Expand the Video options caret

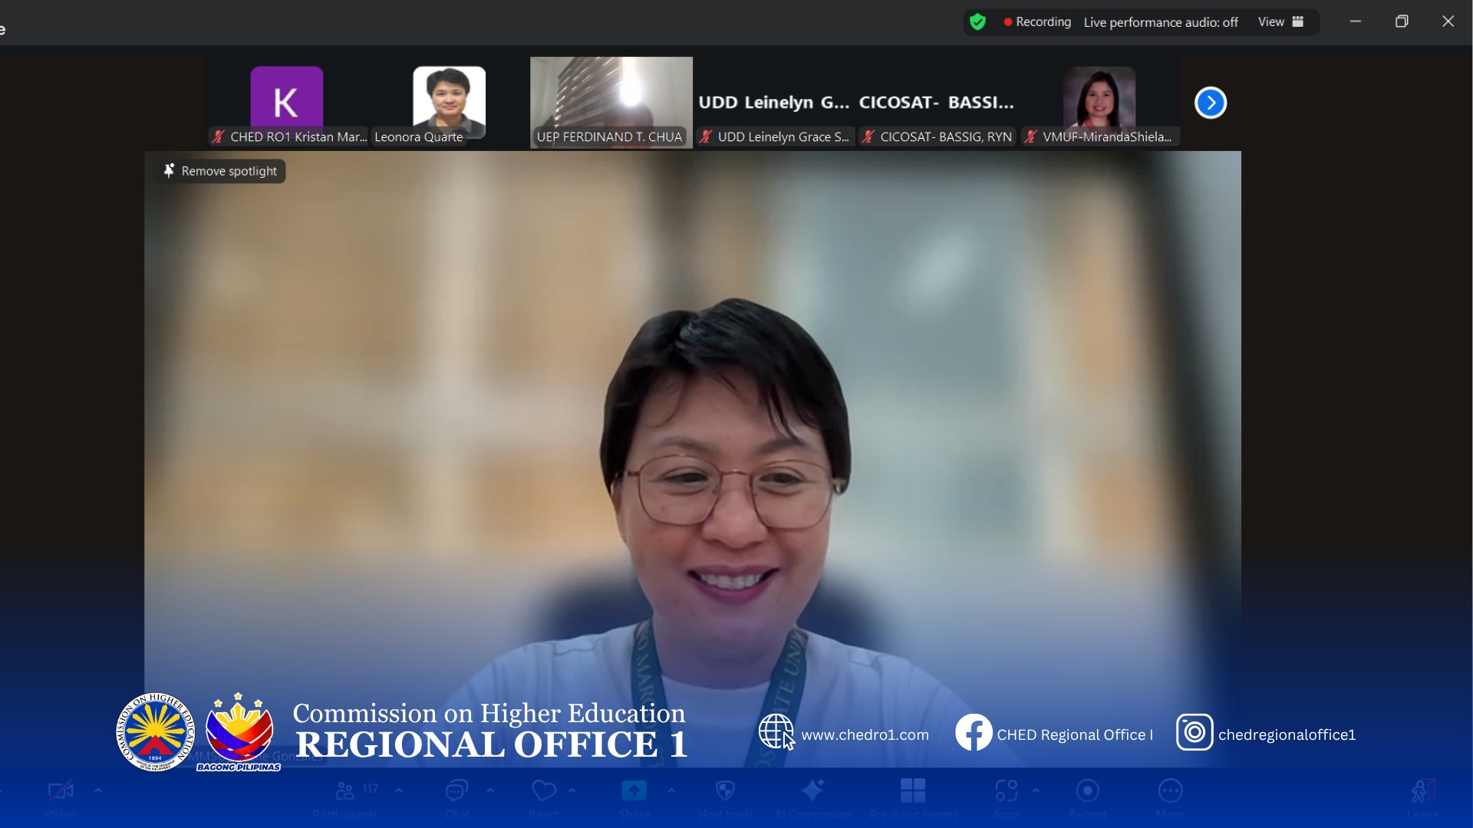98,790
